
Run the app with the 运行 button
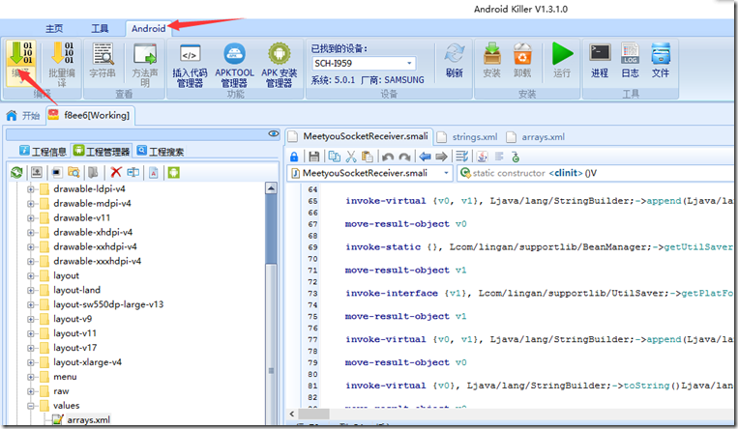pyautogui.click(x=562, y=60)
